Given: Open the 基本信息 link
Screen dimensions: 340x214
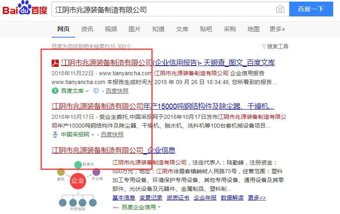Looking at the screenshot, I should (x=123, y=198).
